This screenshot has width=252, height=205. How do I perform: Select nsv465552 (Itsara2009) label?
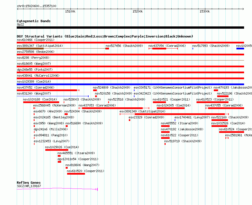180,123
